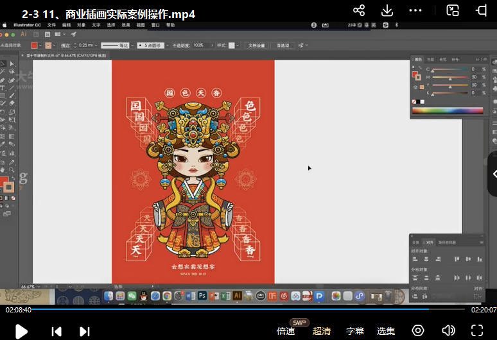
Task: Open the 倍速 playback speed menu
Action: tap(286, 331)
